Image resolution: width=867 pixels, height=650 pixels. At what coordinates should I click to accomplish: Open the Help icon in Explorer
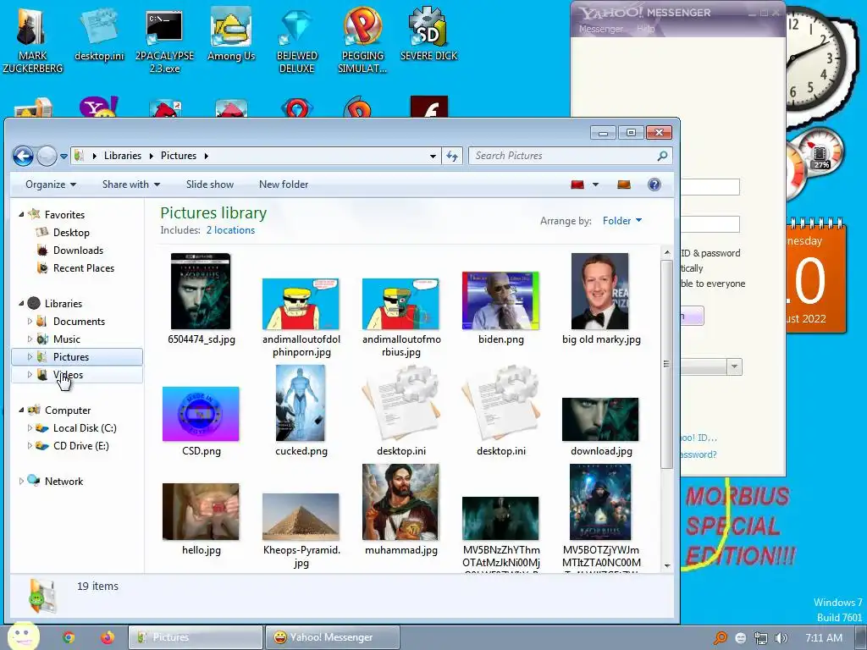pos(654,185)
